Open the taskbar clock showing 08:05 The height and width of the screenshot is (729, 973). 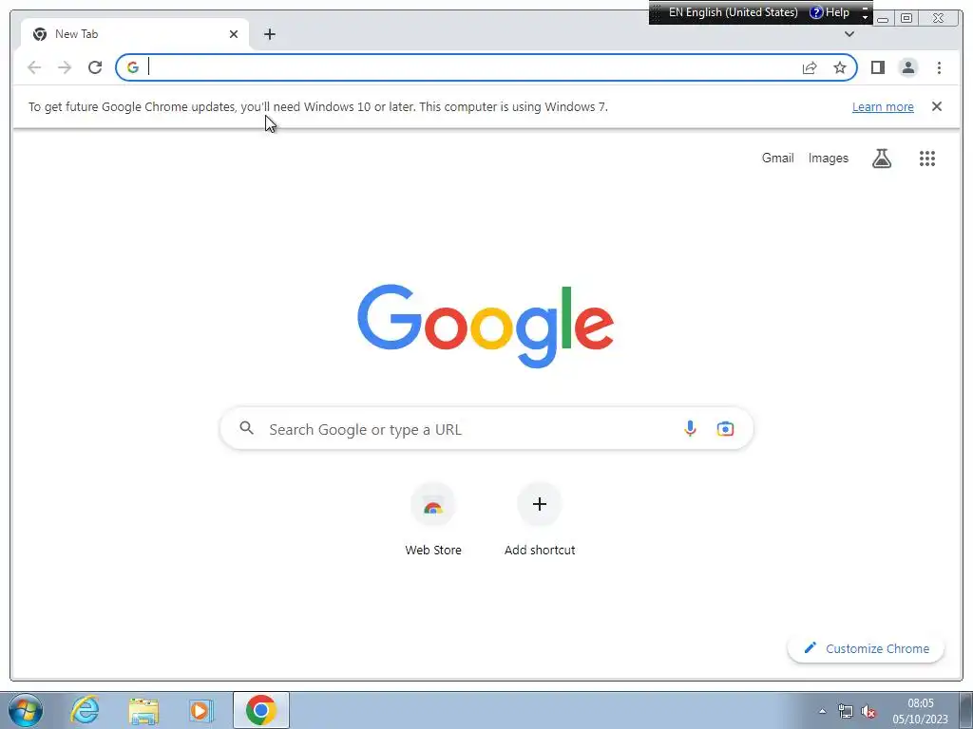tap(920, 711)
